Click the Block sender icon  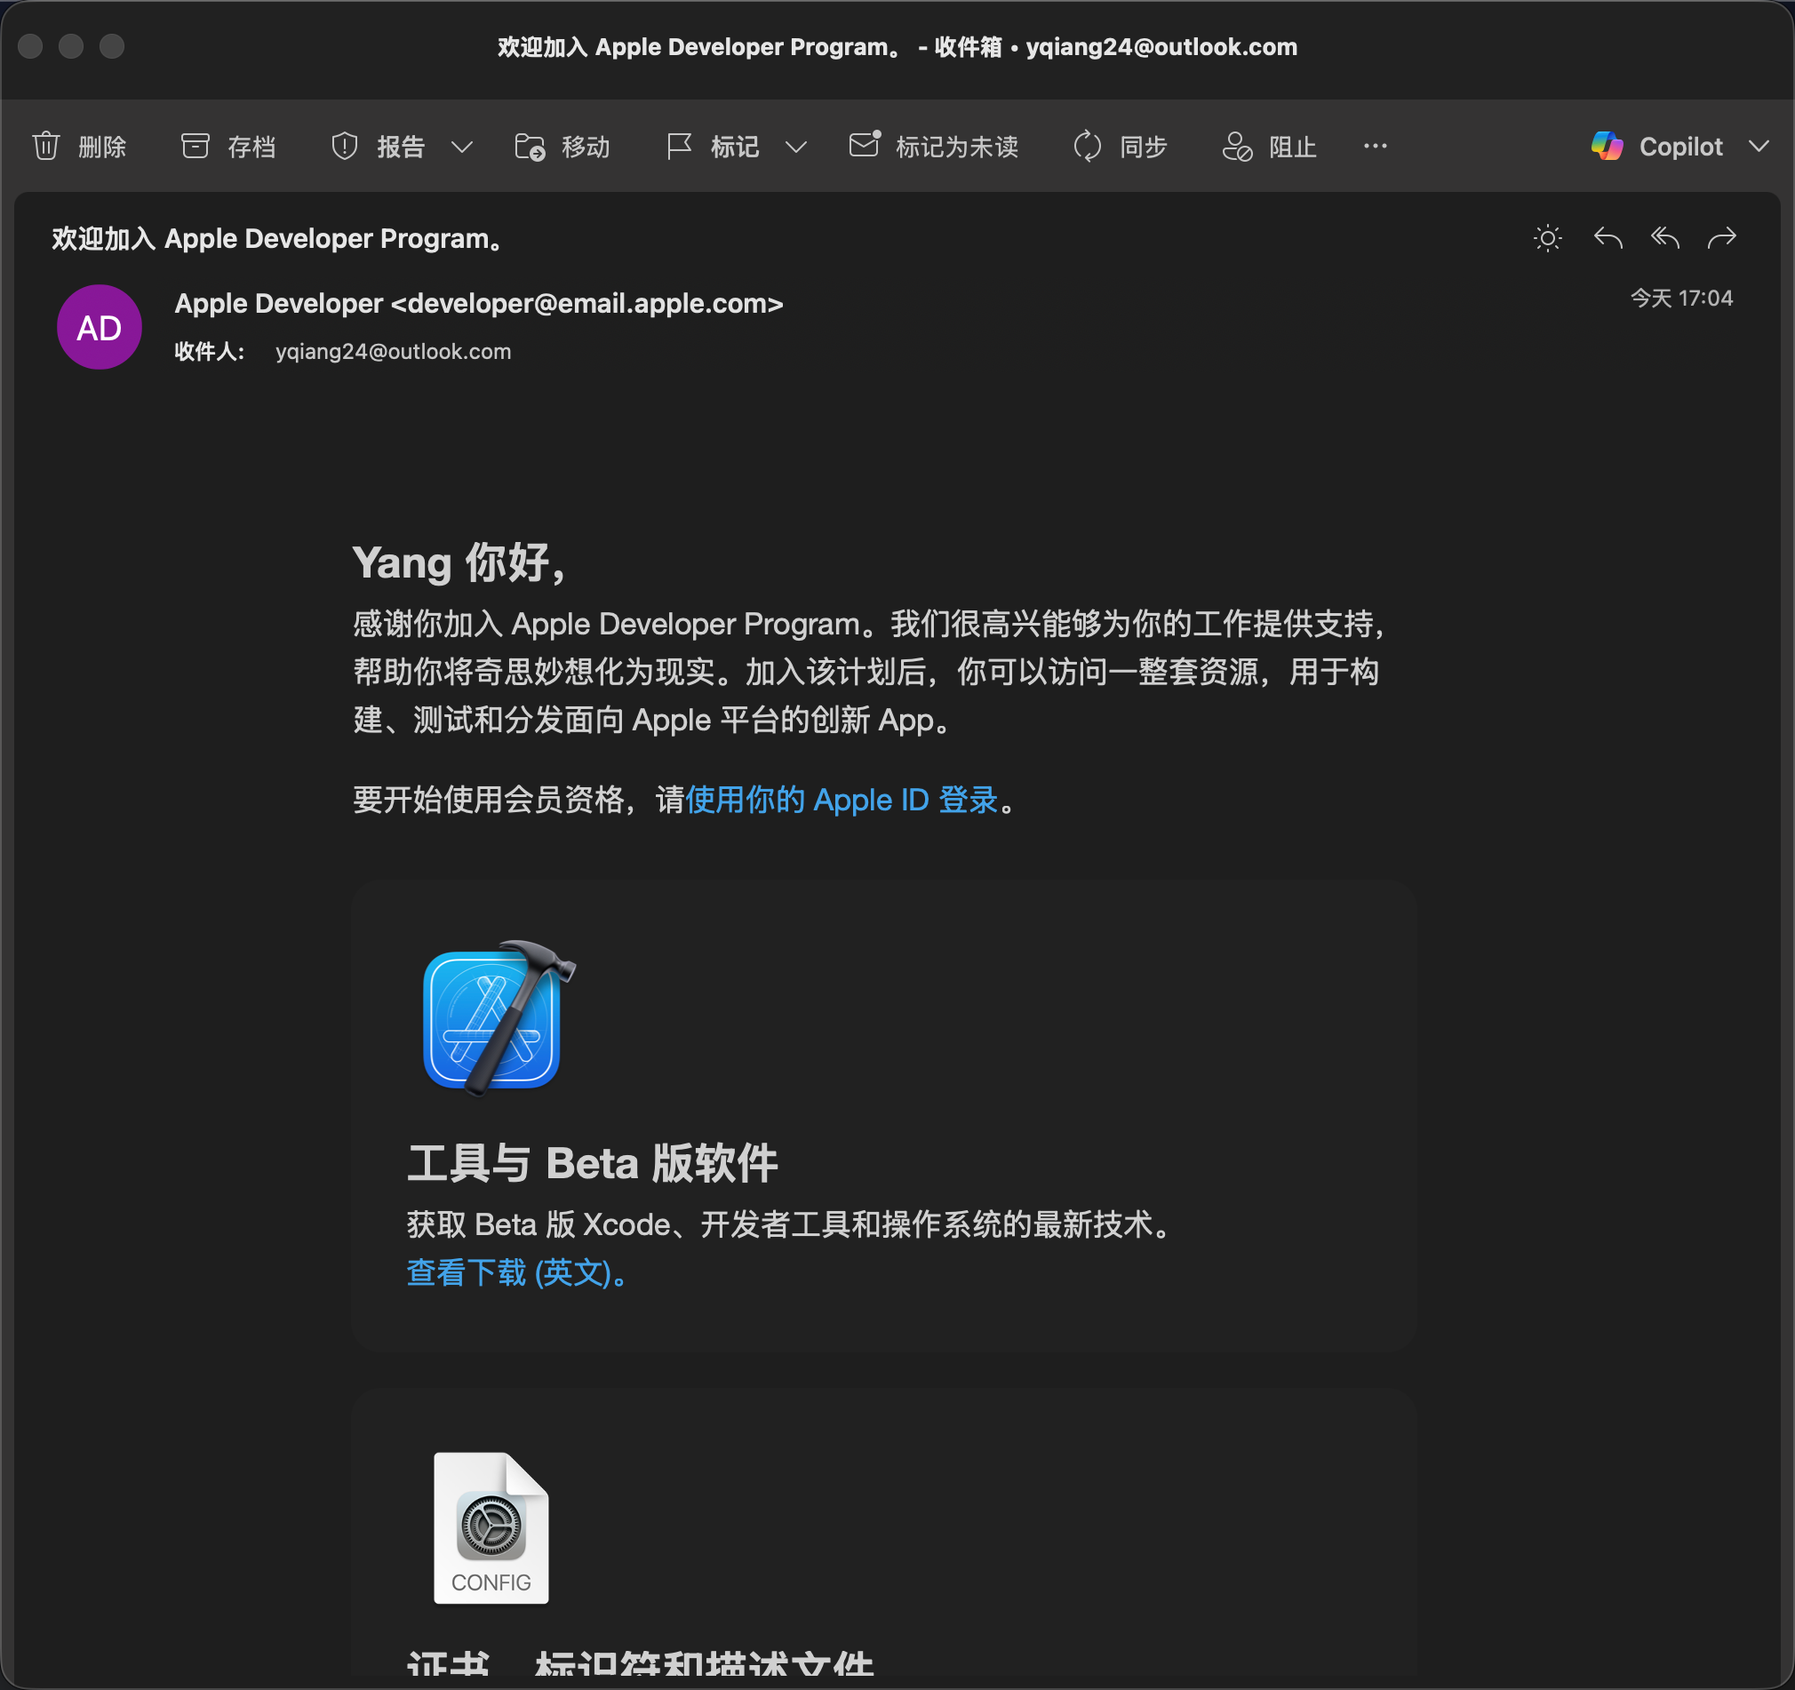pos(1238,147)
